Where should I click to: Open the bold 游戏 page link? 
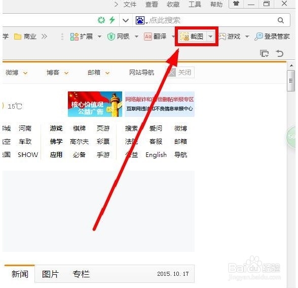click(56, 129)
